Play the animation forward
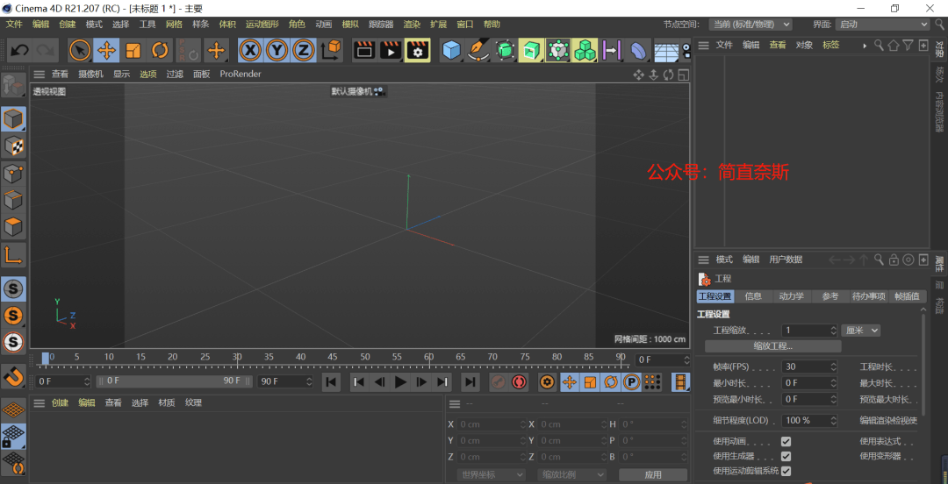The height and width of the screenshot is (484, 948). [x=400, y=382]
